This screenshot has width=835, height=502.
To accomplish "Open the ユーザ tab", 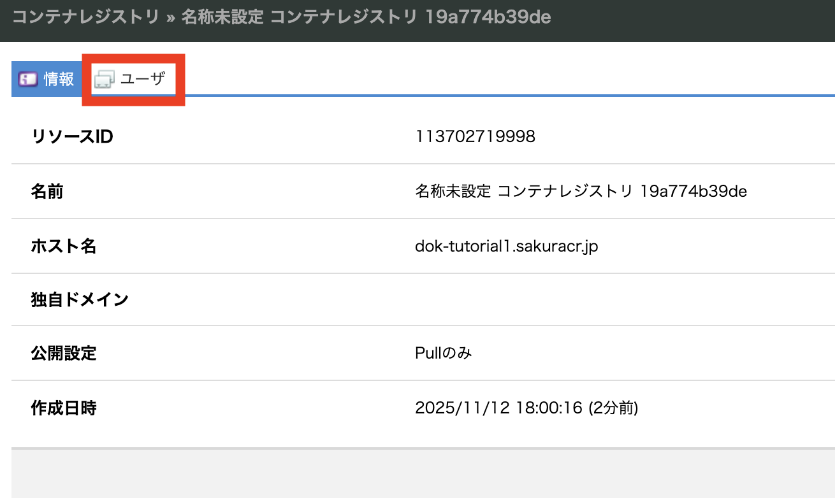I will pyautogui.click(x=142, y=80).
